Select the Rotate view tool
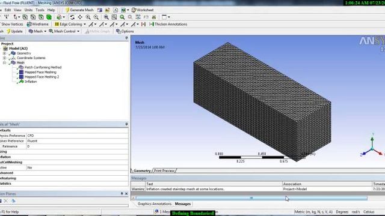Viewport: 385px width, 216px height. [x=72, y=17]
